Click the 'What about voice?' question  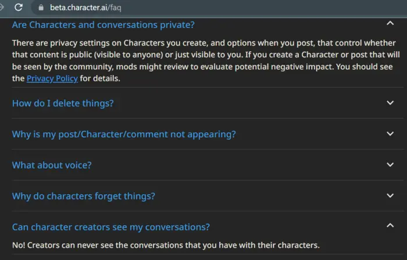click(52, 165)
